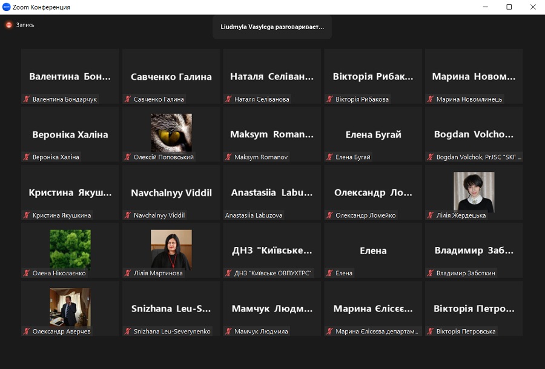The width and height of the screenshot is (545, 369).
Task: Click the muted mic icon for Лілія Мартинова
Action: 128,273
